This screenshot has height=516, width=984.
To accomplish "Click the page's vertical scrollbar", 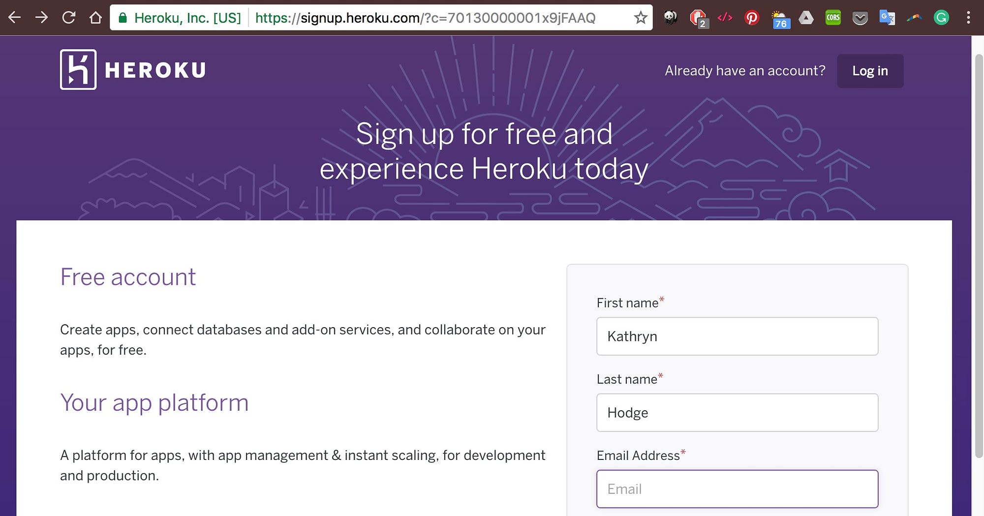I will pos(978,256).
